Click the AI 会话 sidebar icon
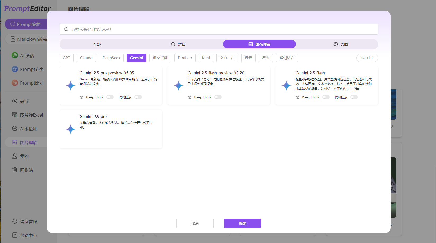436x243 pixels. click(x=15, y=55)
